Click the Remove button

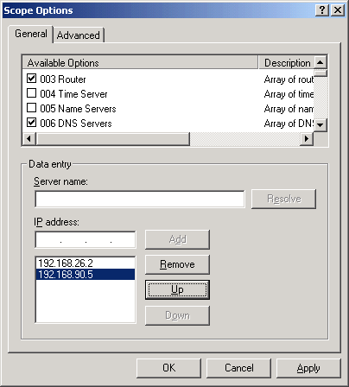tap(177, 264)
